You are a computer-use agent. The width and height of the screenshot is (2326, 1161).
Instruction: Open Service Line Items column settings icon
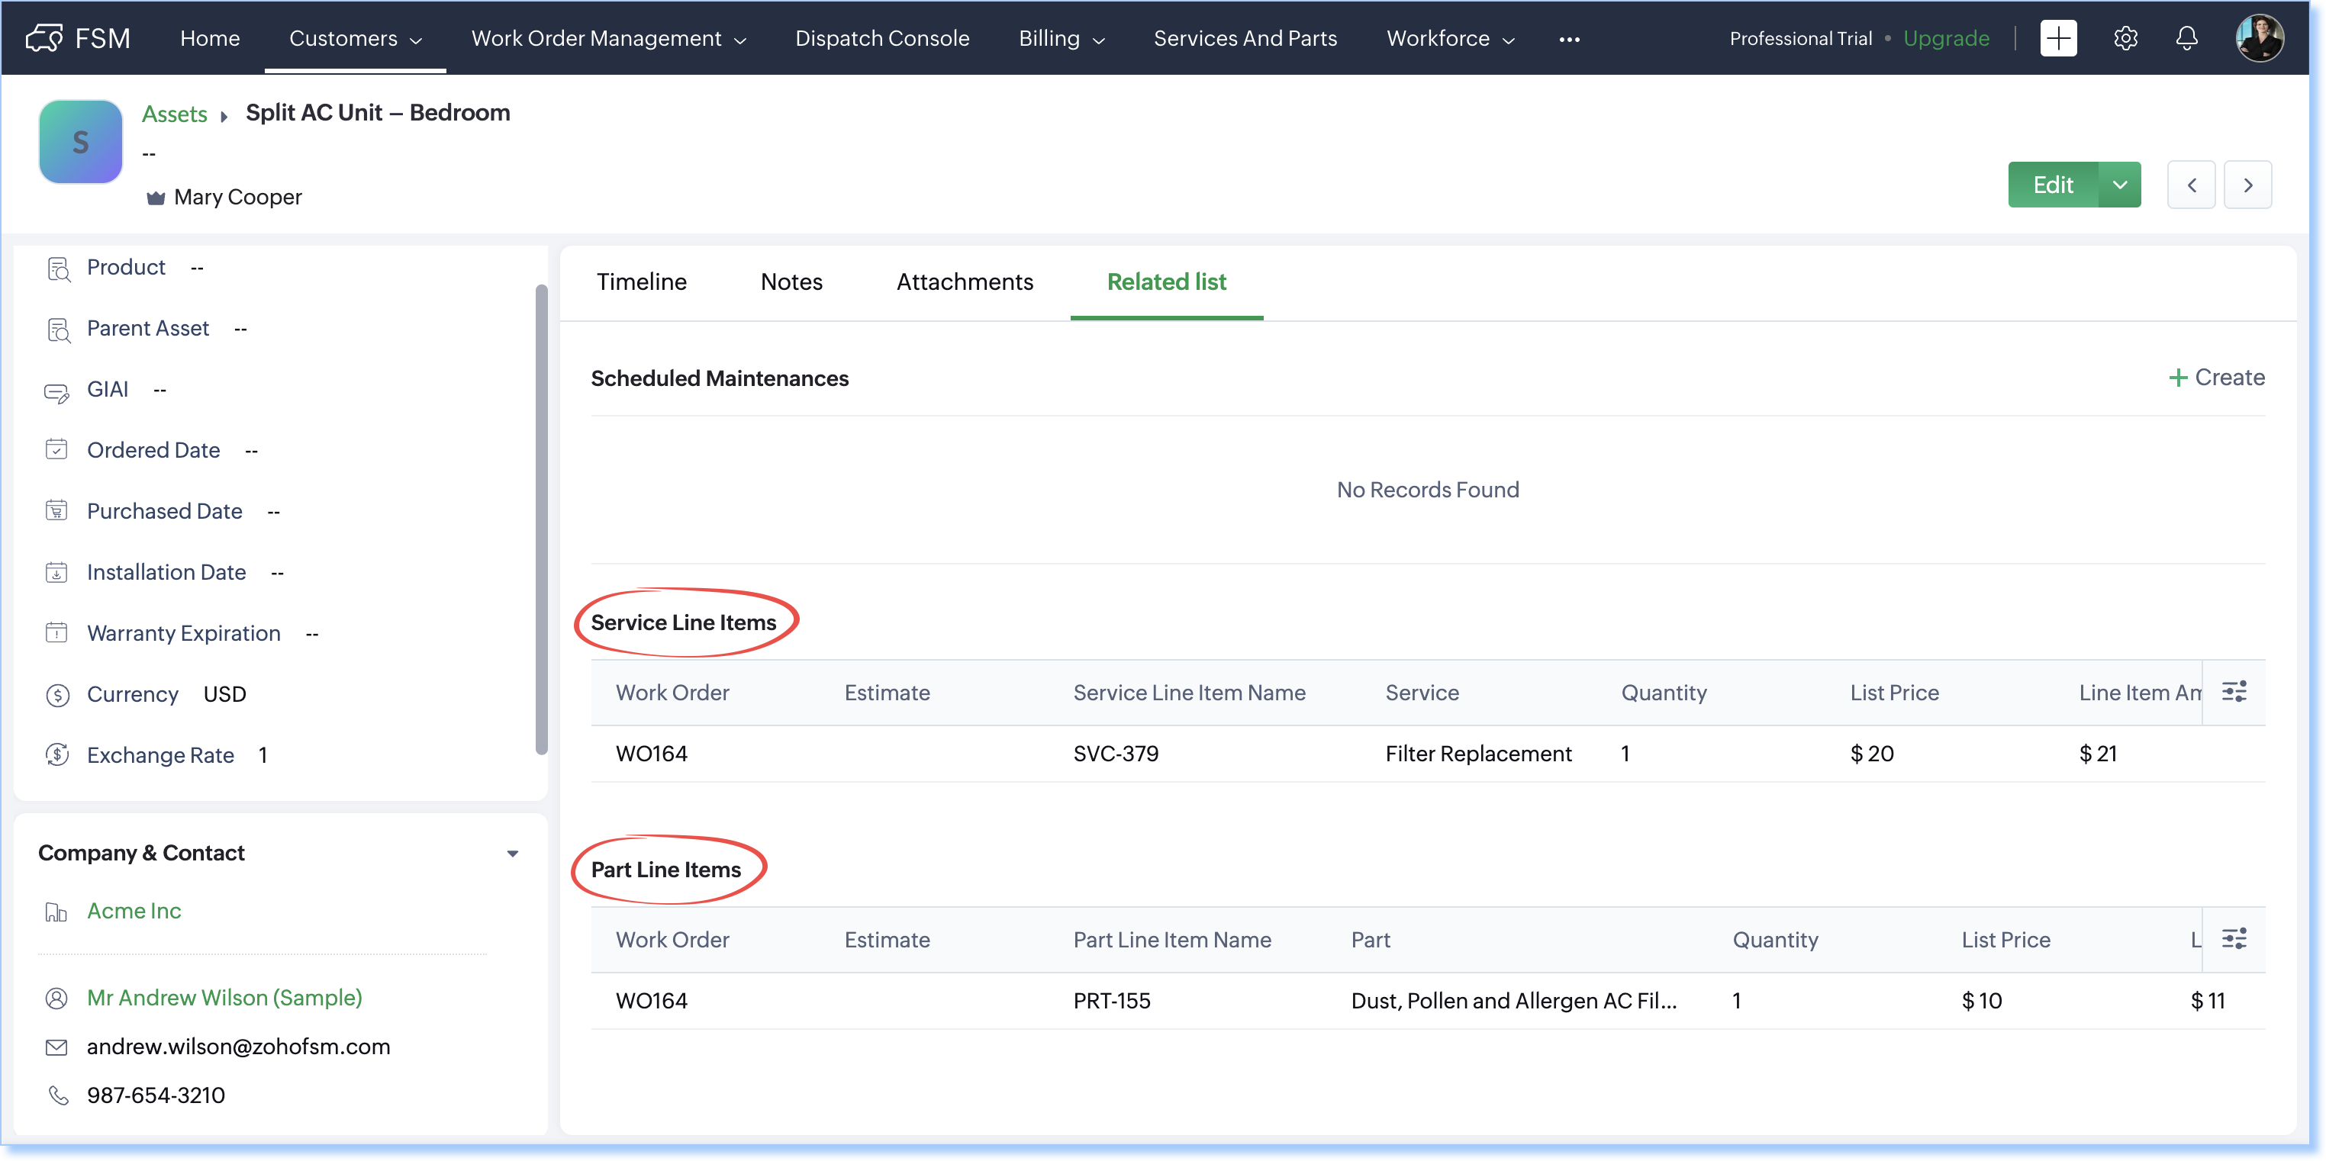2234,693
